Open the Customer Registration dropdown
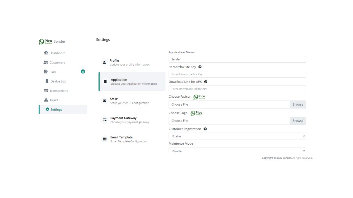This screenshot has width=353, height=198. click(237, 136)
